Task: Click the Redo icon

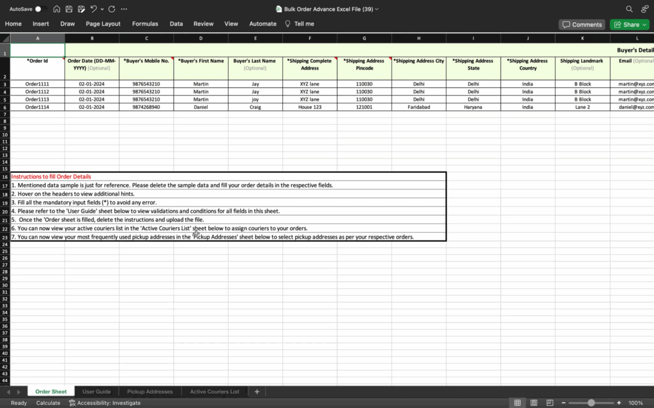Action: tap(112, 9)
